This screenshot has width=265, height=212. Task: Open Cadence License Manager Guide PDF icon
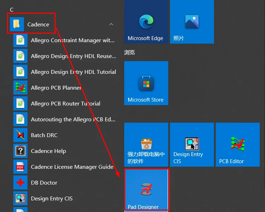20,167
